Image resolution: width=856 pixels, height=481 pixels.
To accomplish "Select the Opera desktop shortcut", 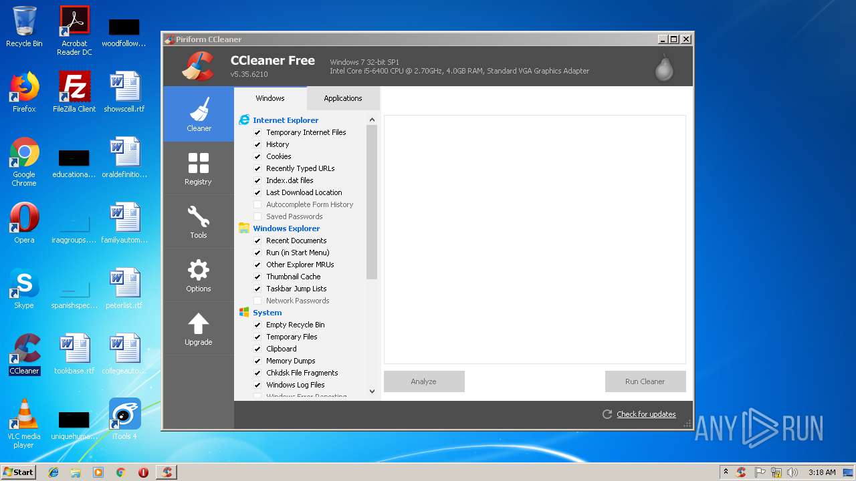I will click(x=24, y=223).
